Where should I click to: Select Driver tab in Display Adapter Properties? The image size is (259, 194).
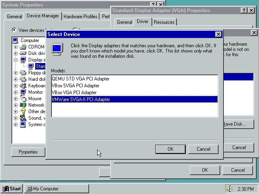click(143, 21)
